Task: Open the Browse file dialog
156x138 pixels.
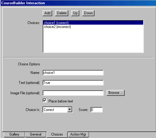Action: (115, 93)
